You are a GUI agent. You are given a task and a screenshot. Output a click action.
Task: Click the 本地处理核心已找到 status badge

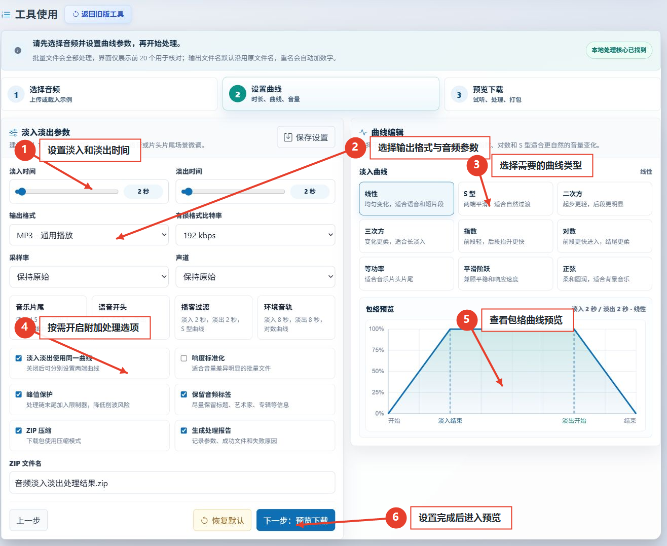point(619,50)
